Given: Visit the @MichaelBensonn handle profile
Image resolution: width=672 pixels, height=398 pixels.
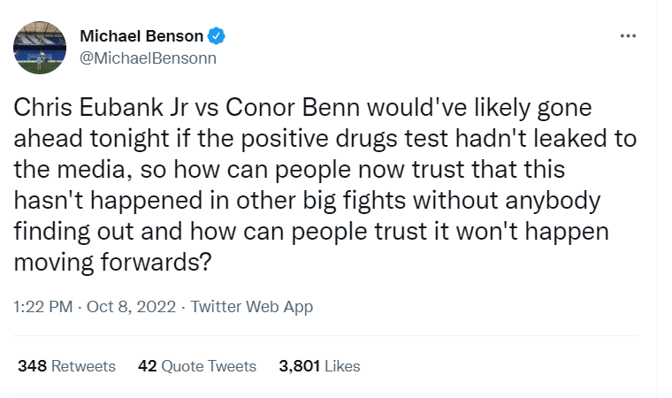Looking at the screenshot, I should pos(149,57).
